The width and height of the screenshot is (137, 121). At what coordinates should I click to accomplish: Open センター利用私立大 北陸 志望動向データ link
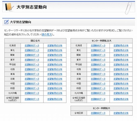click(98, 69)
